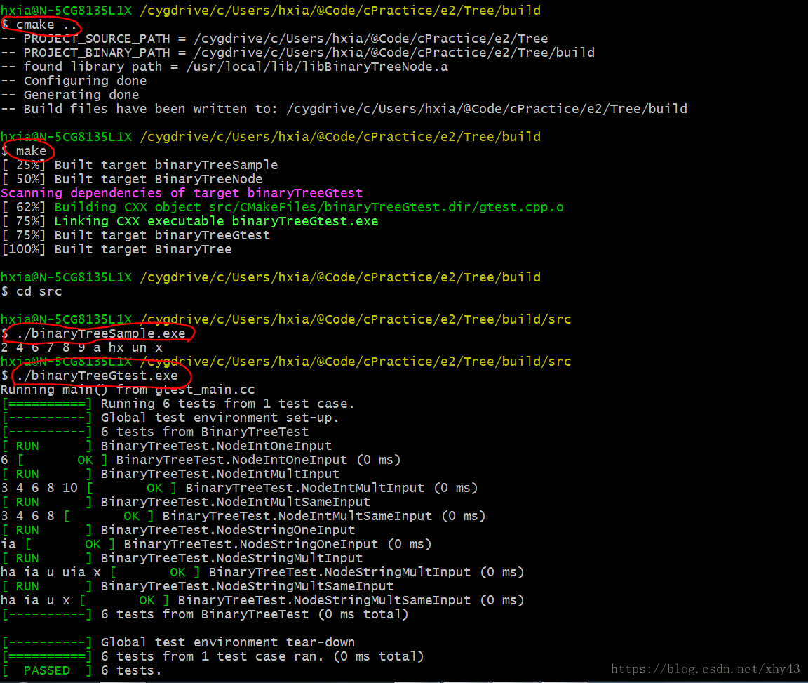
Task: Click the './binaryTreeSample.exe' command
Action: (100, 333)
